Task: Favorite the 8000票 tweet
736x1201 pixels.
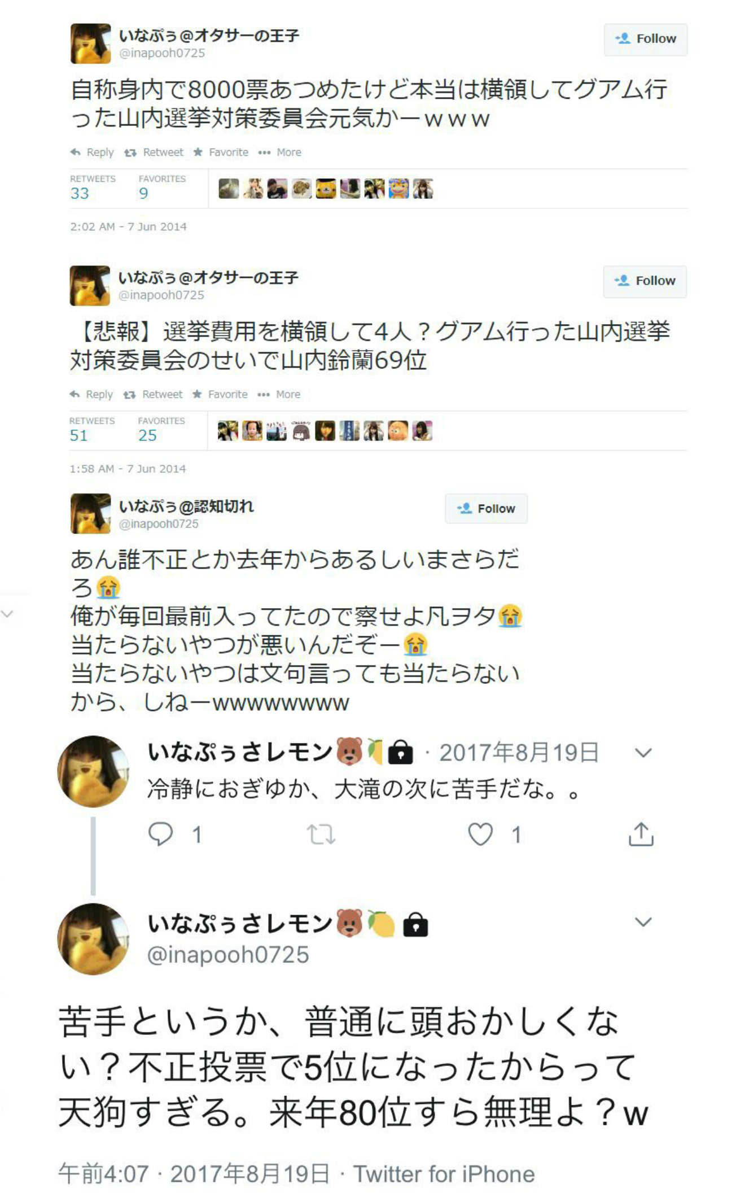Action: pos(221,152)
